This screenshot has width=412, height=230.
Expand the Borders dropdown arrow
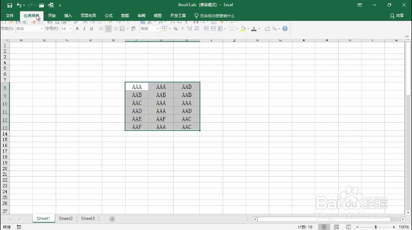[x=237, y=29]
